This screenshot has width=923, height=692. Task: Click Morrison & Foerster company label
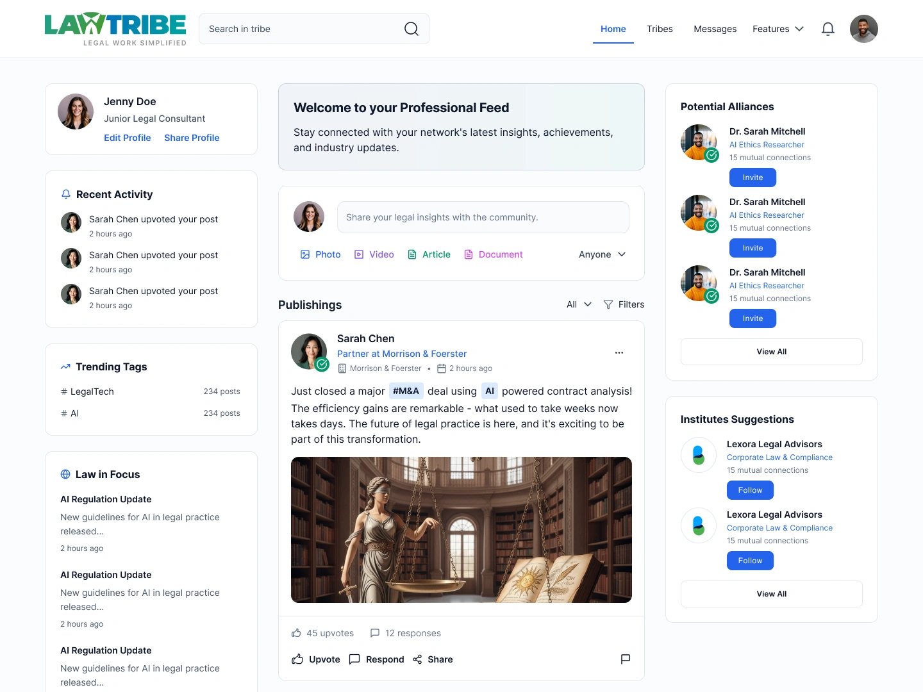pyautogui.click(x=385, y=368)
